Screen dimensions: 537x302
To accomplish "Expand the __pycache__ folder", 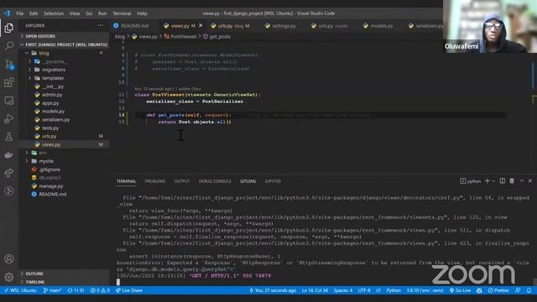I will [55, 61].
